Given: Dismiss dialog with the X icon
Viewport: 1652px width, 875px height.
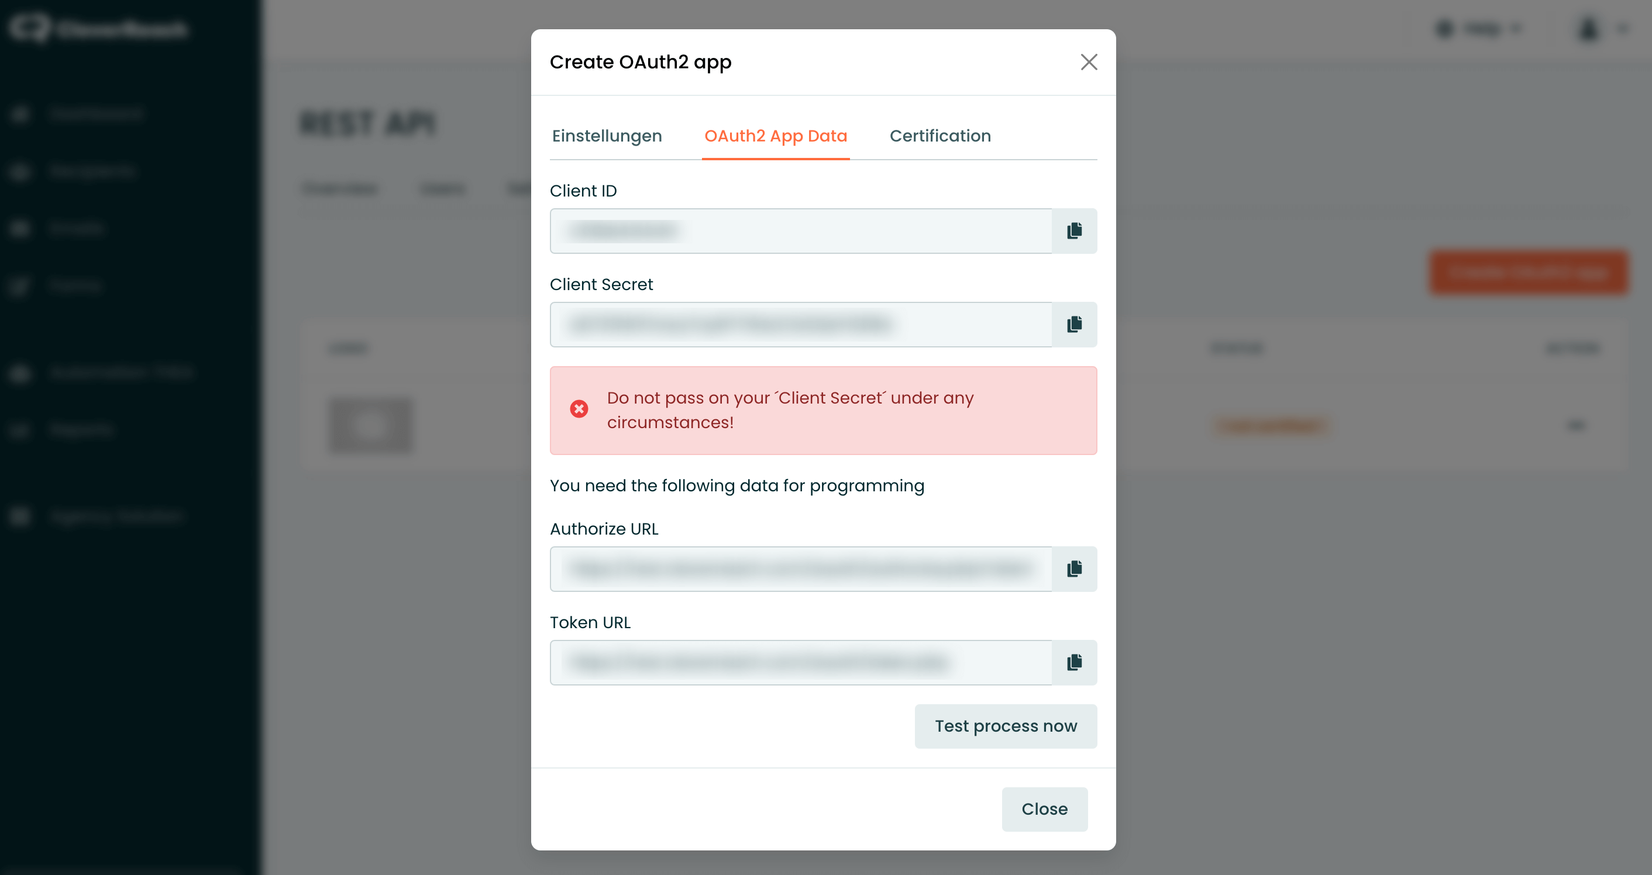Looking at the screenshot, I should click(1088, 62).
